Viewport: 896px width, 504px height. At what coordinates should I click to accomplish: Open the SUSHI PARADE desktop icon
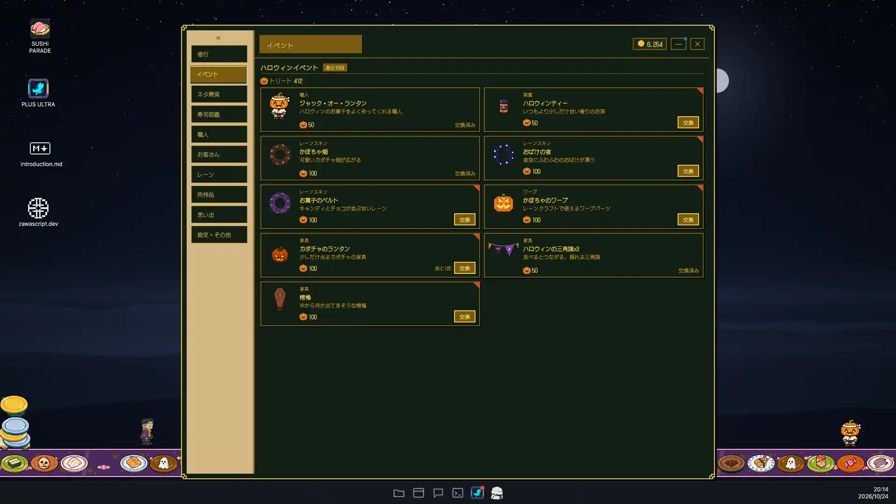pyautogui.click(x=40, y=36)
